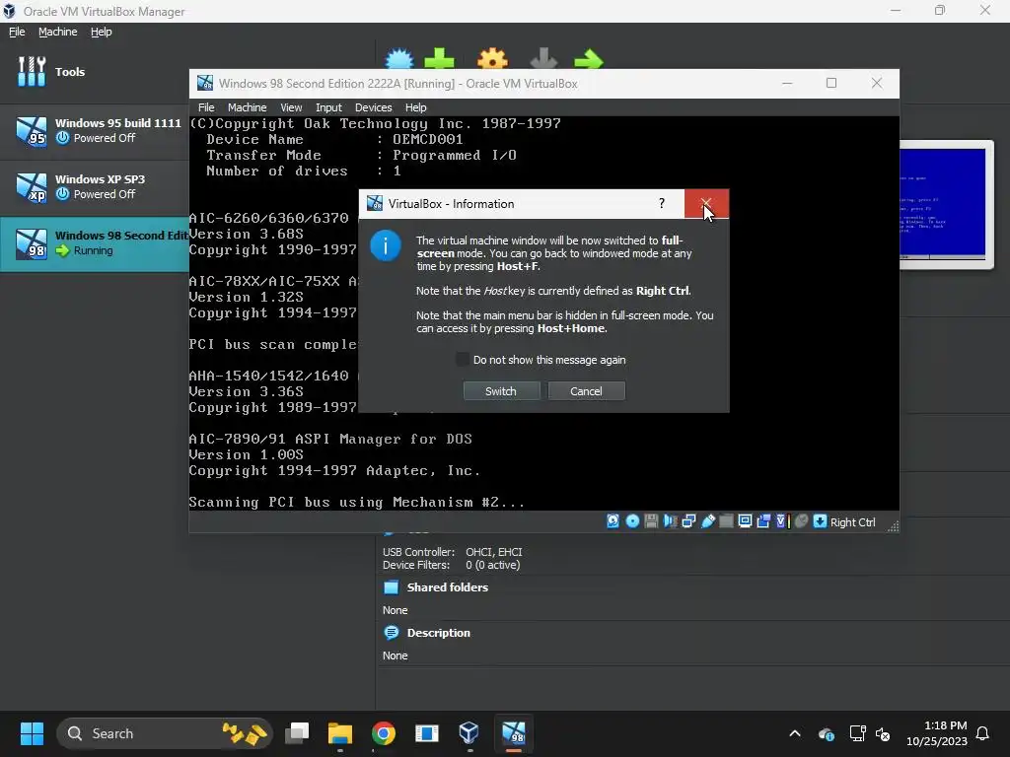Open the Input menu in VM window
Image resolution: width=1010 pixels, height=757 pixels.
click(328, 107)
